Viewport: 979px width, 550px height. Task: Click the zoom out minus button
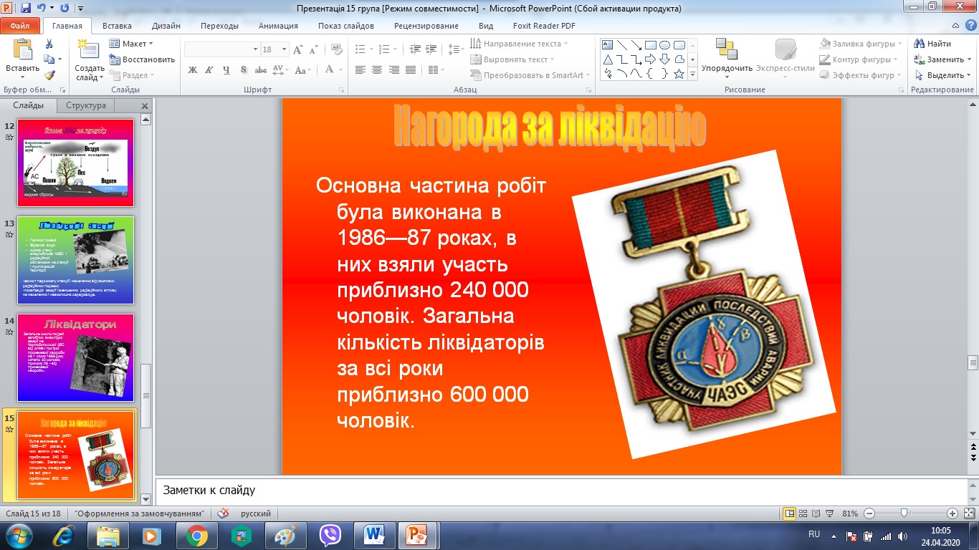(869, 513)
